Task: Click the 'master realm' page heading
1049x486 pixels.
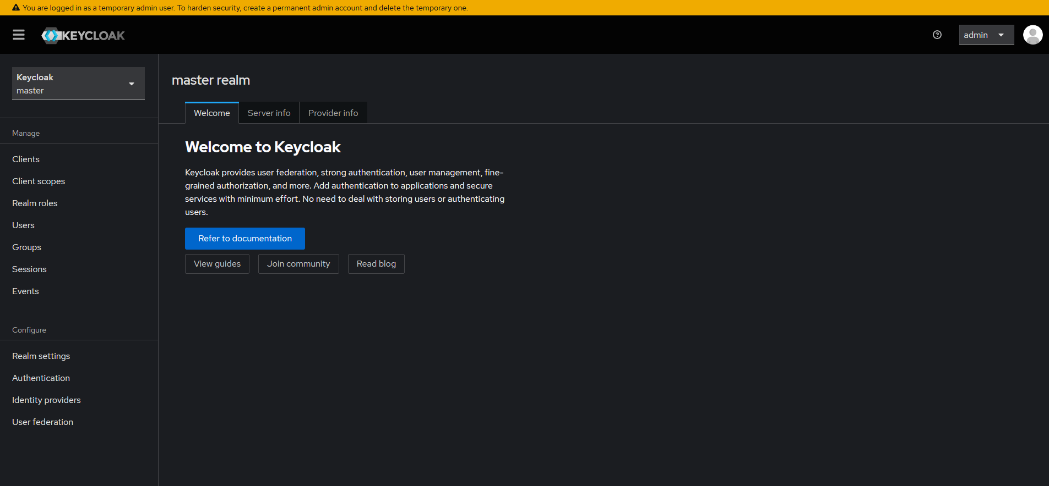Action: tap(211, 80)
